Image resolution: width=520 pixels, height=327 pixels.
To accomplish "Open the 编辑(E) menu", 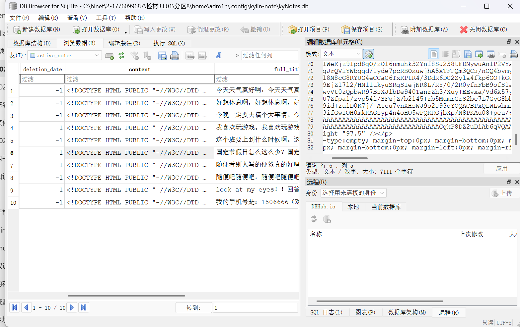I will [x=48, y=18].
